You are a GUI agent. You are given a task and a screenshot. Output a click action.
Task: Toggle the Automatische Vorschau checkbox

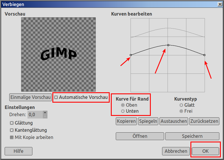click(x=56, y=97)
